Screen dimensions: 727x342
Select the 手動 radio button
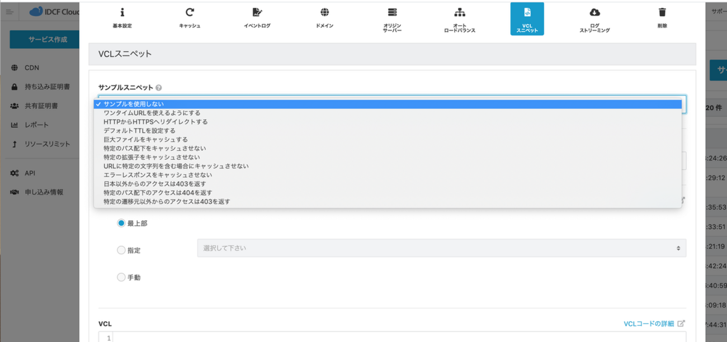tap(121, 277)
